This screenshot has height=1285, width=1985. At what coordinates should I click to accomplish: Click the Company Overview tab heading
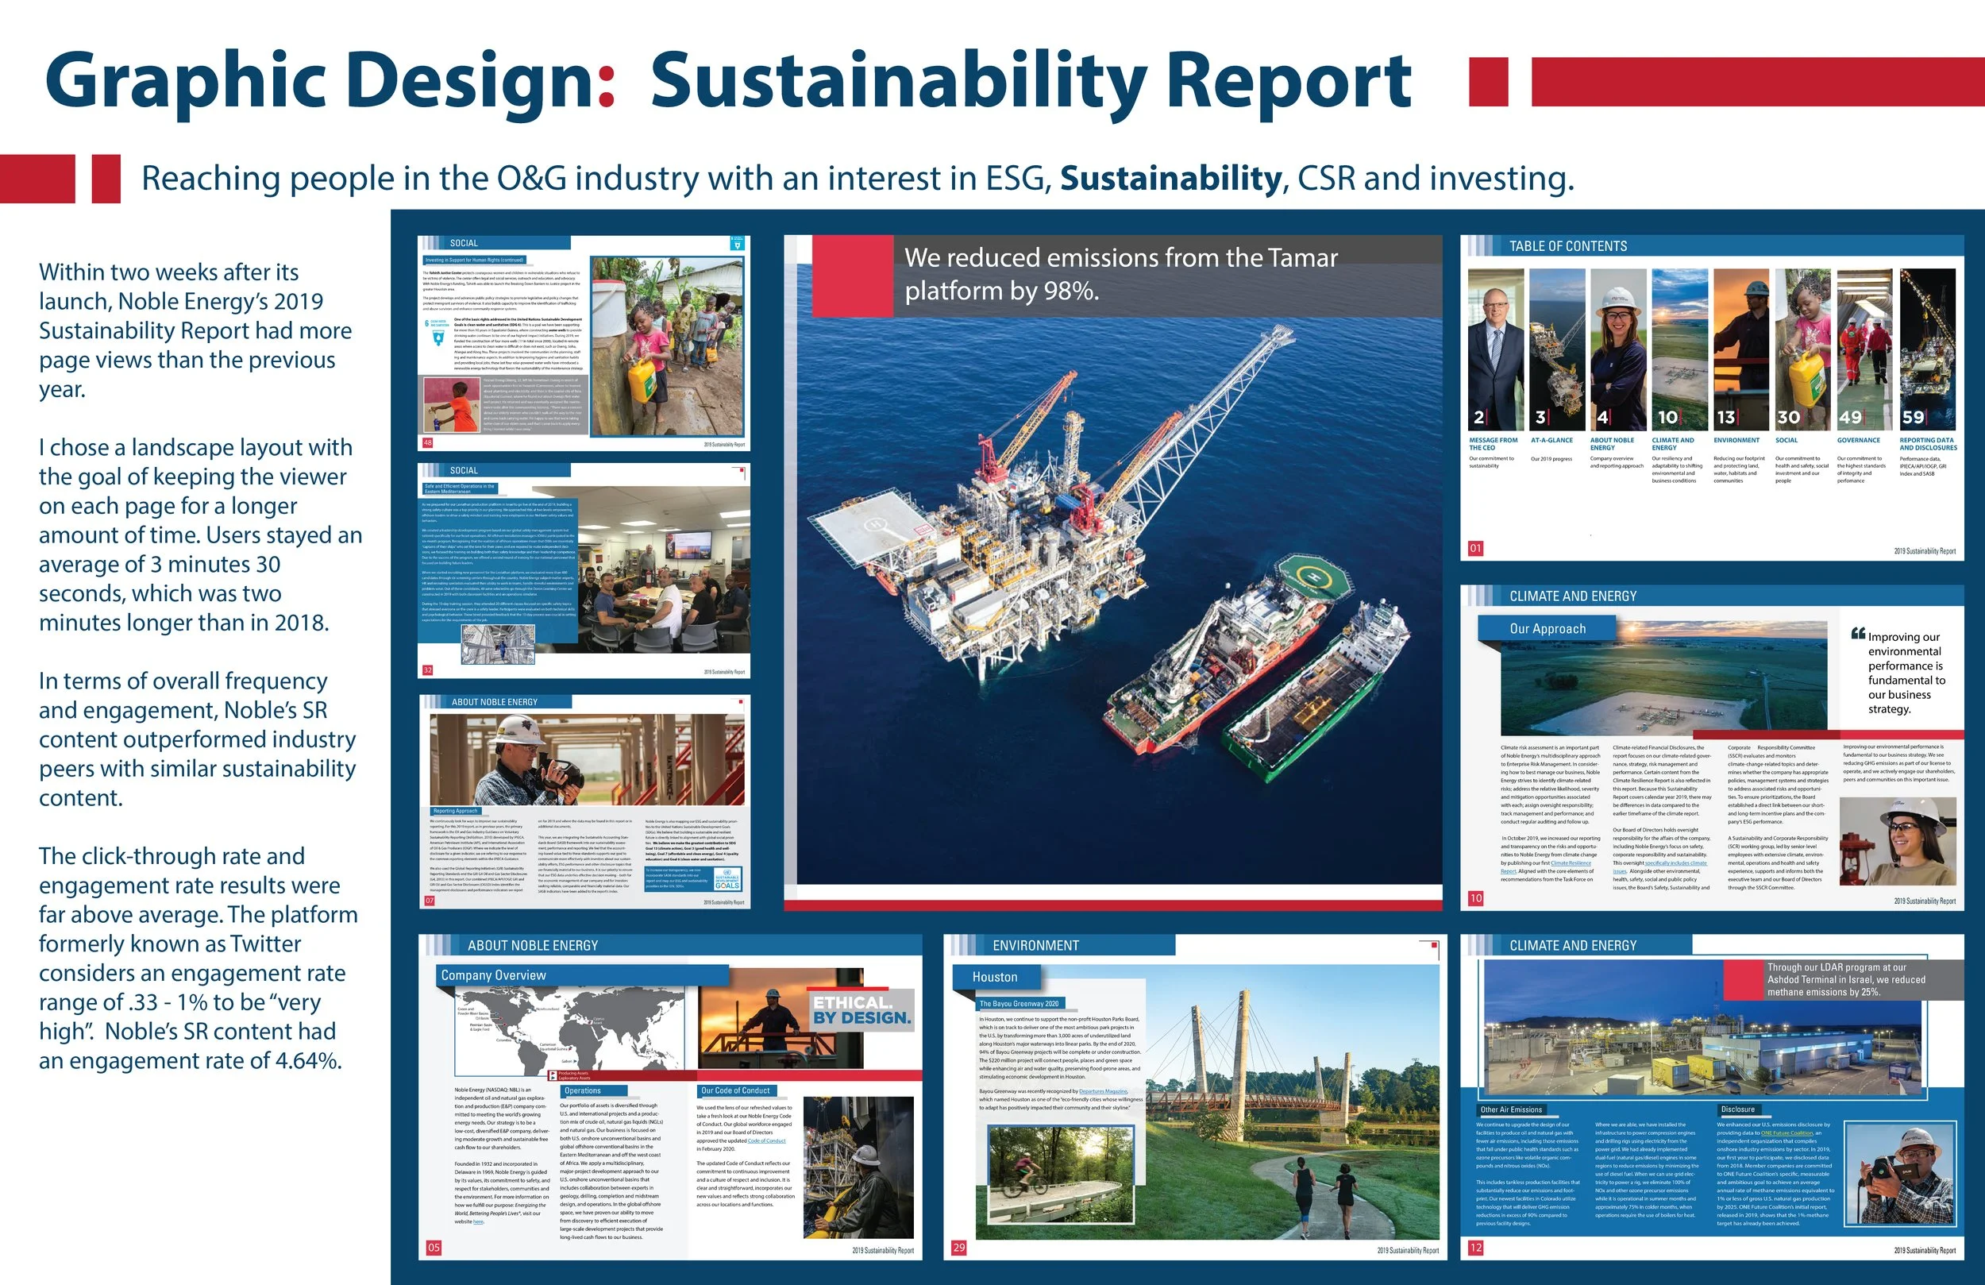494,975
